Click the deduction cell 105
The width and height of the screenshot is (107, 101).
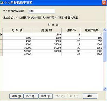pyautogui.click(x=92, y=38)
